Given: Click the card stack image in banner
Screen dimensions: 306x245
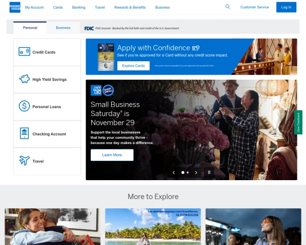Looking at the screenshot, I should tap(106, 57).
